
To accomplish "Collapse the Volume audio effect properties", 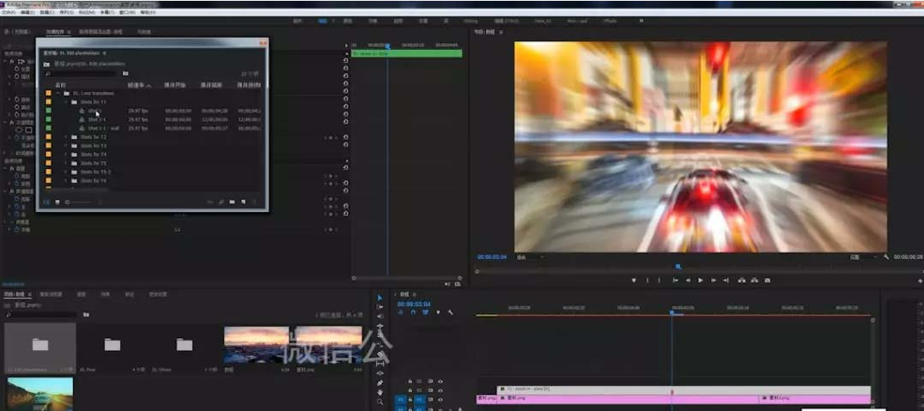I will point(6,168).
